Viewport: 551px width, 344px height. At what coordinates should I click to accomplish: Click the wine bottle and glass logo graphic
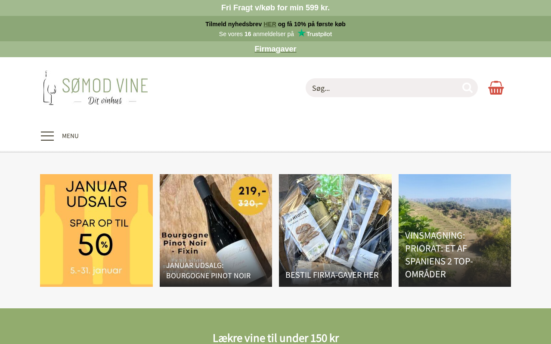(50, 88)
